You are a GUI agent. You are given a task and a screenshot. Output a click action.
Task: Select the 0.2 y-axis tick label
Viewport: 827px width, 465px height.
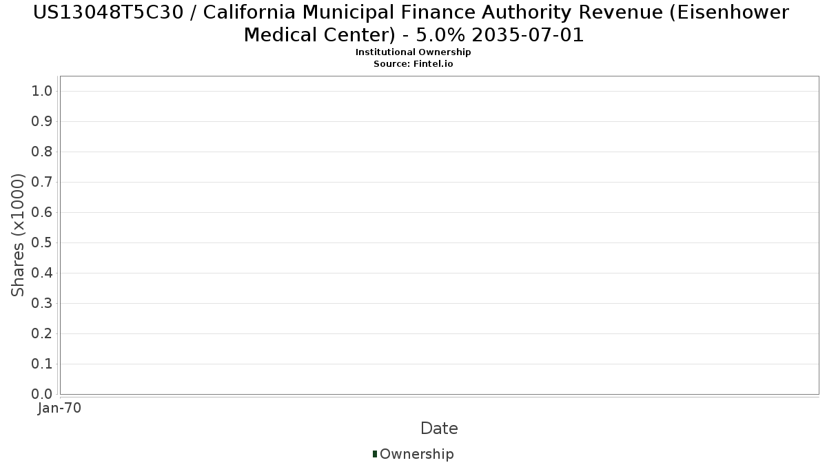[42, 333]
